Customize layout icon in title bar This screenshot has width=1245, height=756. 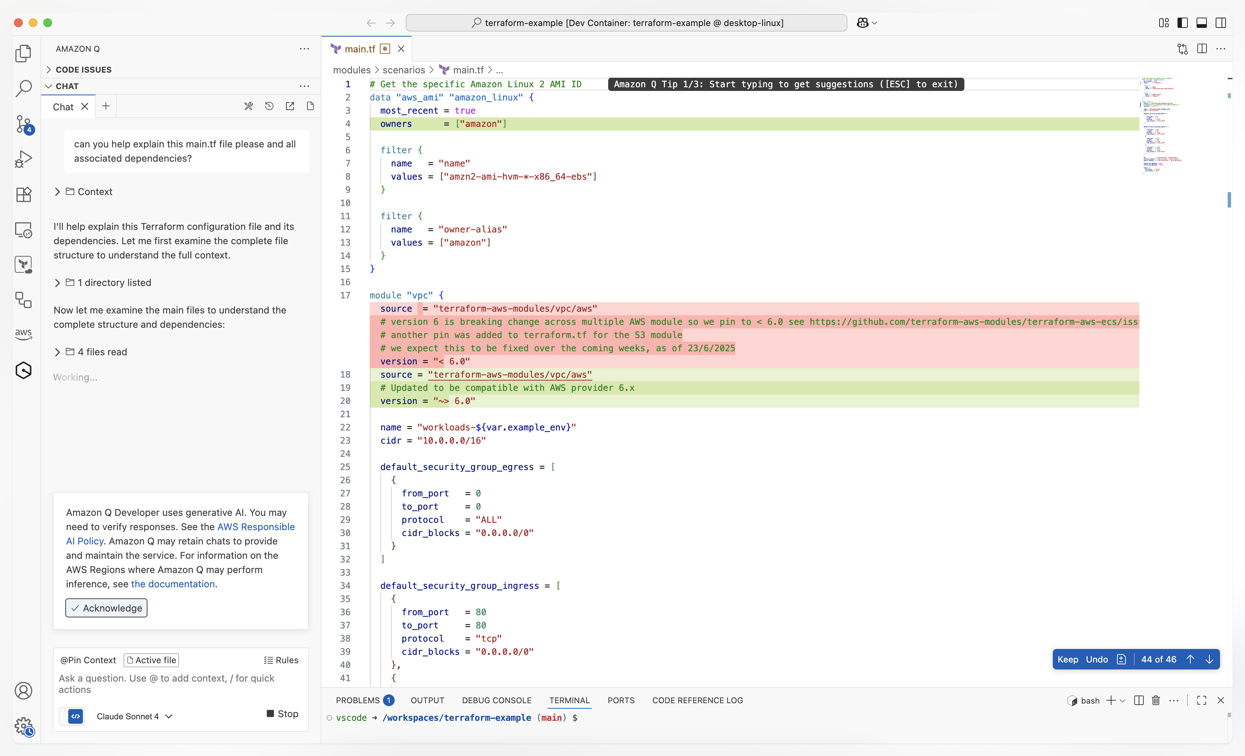pos(1164,23)
